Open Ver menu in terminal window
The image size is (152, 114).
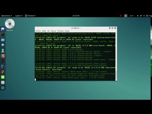48,31
